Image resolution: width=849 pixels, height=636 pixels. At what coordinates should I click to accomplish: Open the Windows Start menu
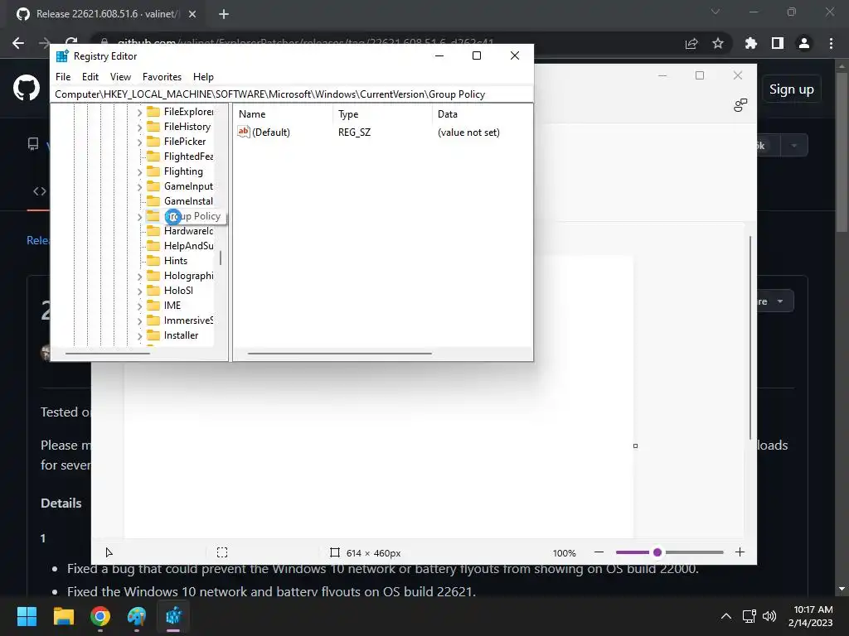[27, 616]
